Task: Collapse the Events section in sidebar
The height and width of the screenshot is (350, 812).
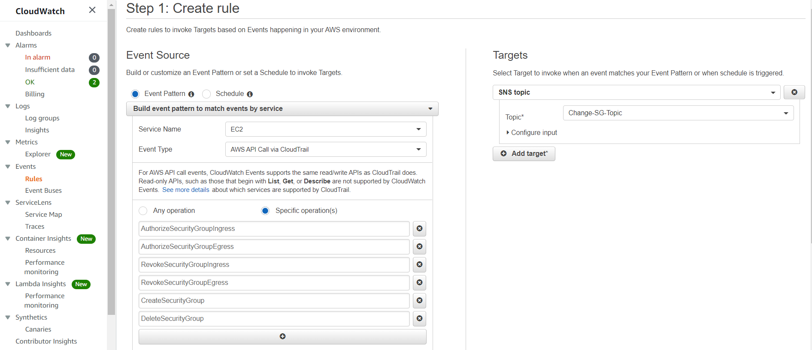Action: click(x=8, y=167)
